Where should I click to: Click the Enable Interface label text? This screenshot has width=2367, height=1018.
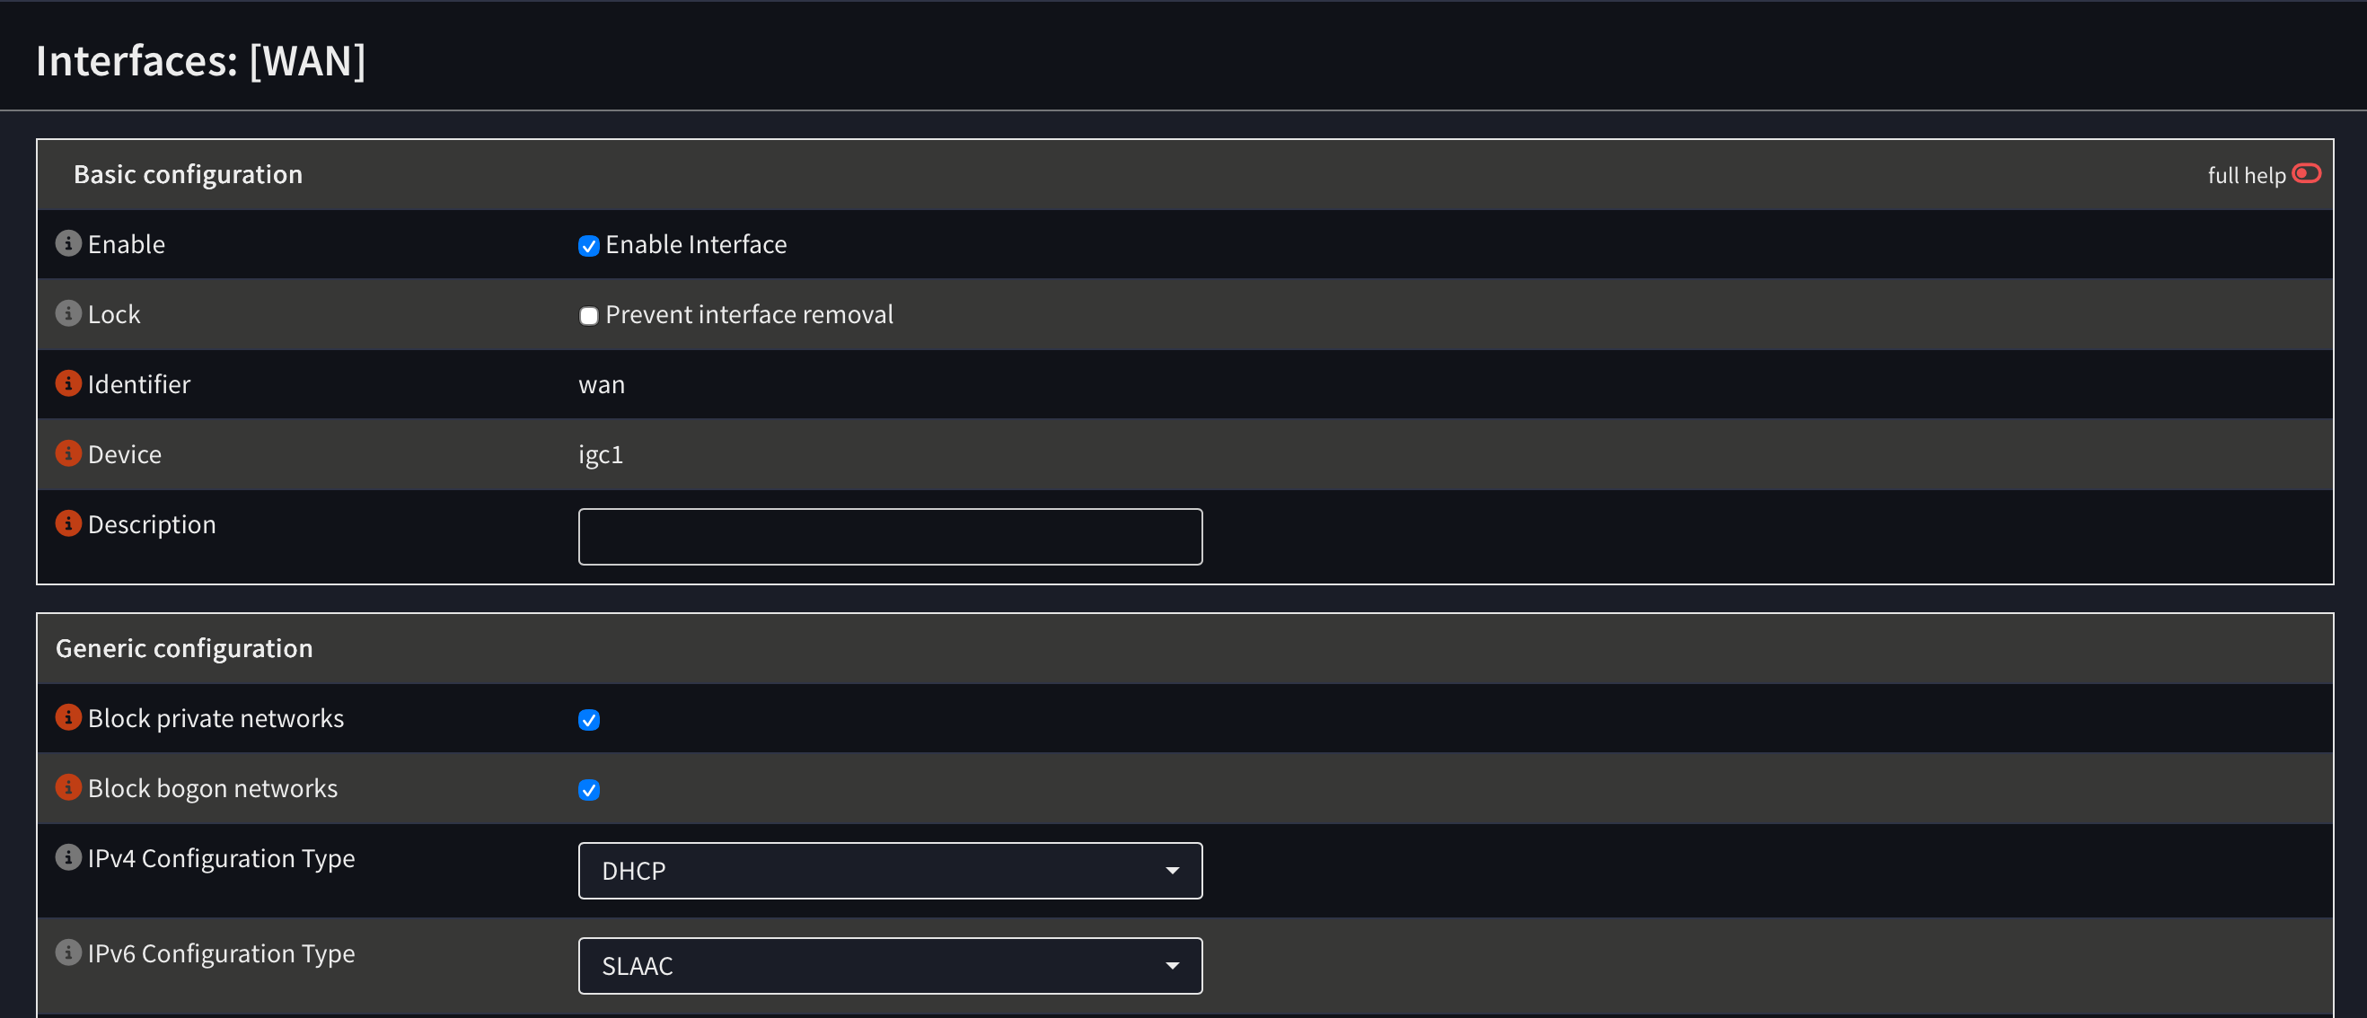696,244
